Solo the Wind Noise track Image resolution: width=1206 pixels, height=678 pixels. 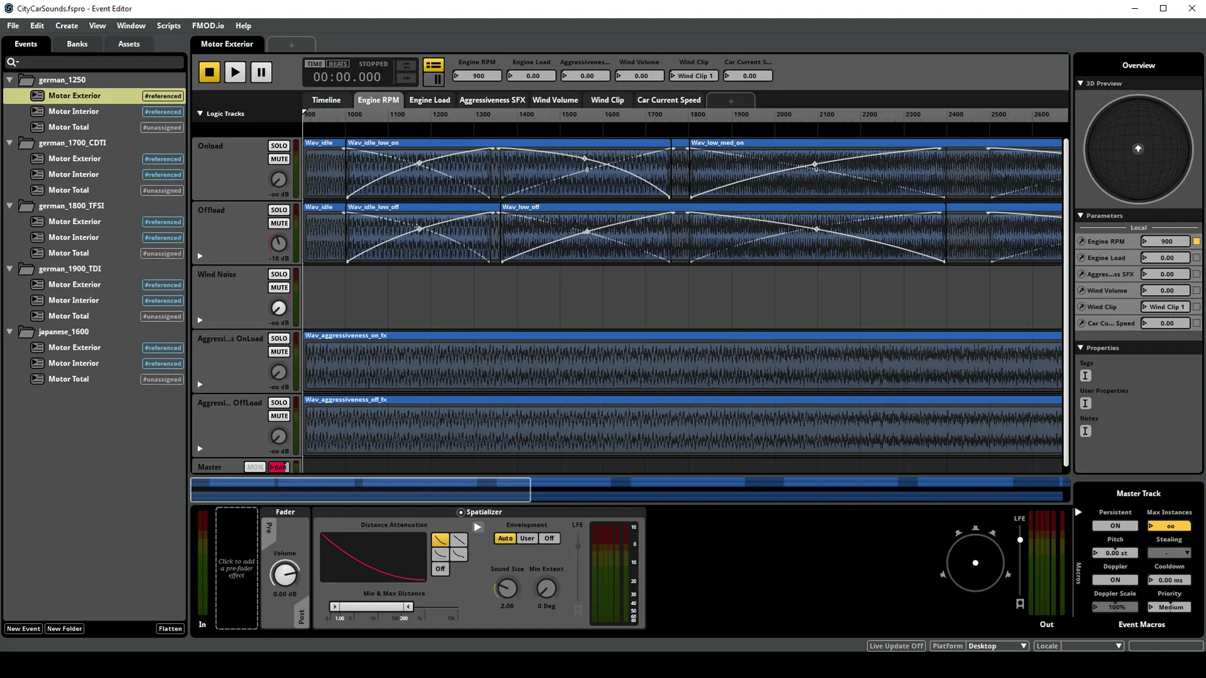(279, 274)
